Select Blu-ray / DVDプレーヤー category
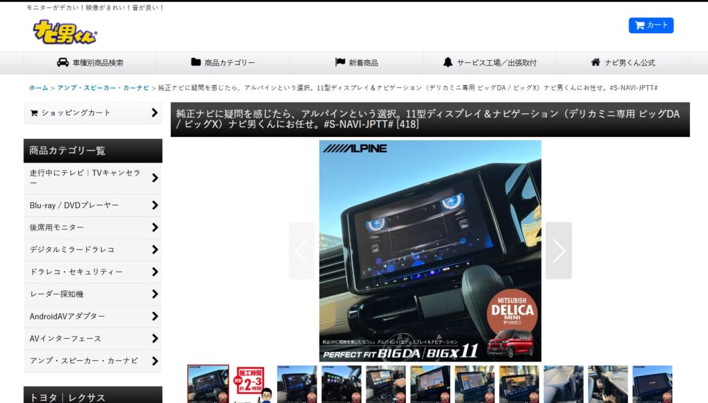708x403 pixels. pyautogui.click(x=93, y=205)
